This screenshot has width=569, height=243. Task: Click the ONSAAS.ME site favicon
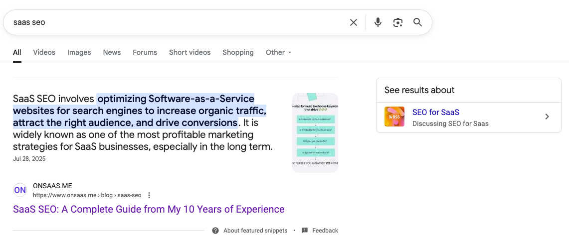[x=20, y=190]
